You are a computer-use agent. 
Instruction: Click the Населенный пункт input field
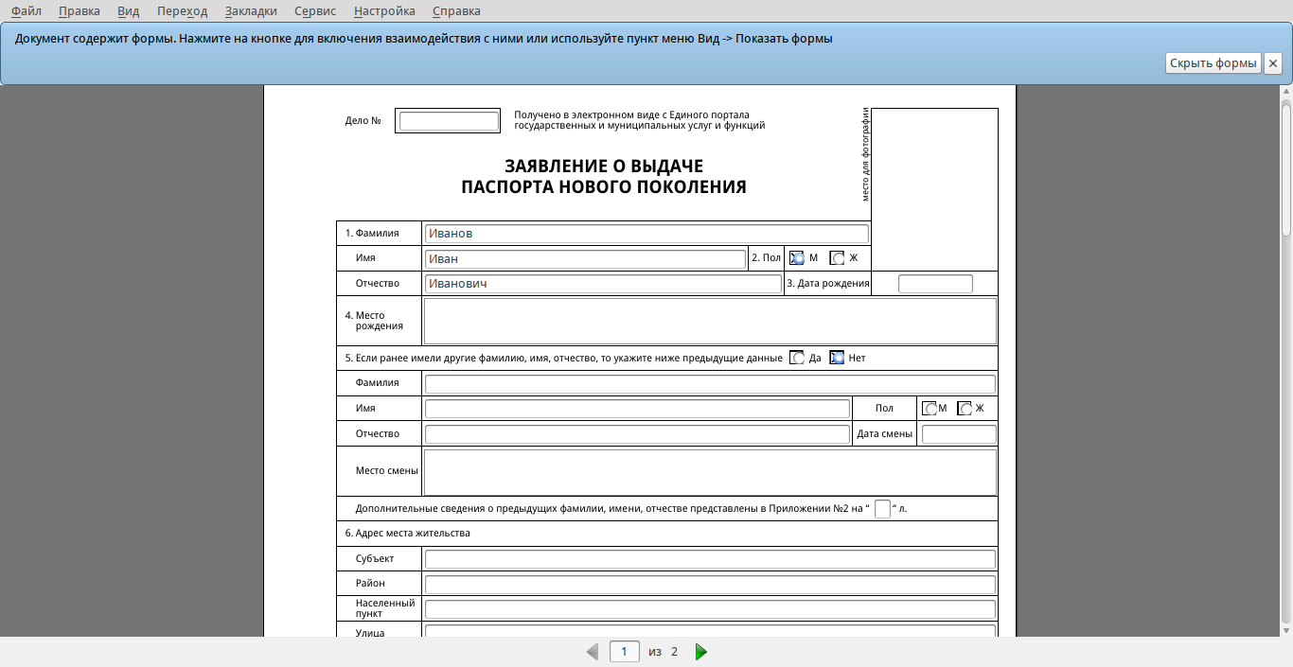pyautogui.click(x=710, y=609)
